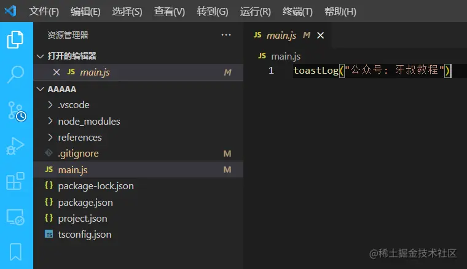Screen dimensions: 467x269
Task: Expand the node_modules folder
Action: click(x=50, y=121)
